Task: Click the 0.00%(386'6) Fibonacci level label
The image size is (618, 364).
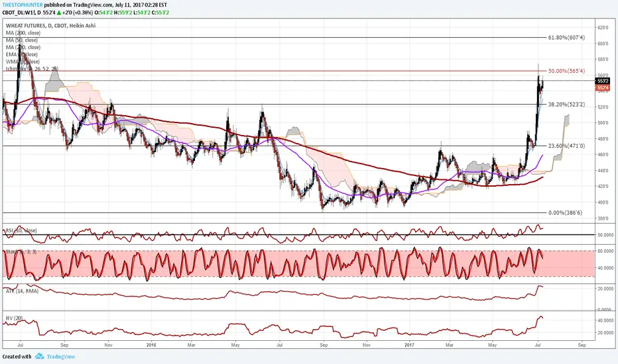Action: coord(565,212)
